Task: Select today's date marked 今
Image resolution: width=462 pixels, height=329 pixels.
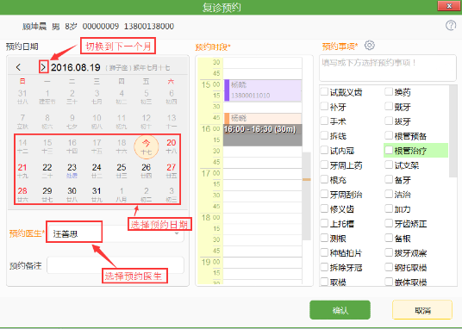Action: (x=147, y=146)
